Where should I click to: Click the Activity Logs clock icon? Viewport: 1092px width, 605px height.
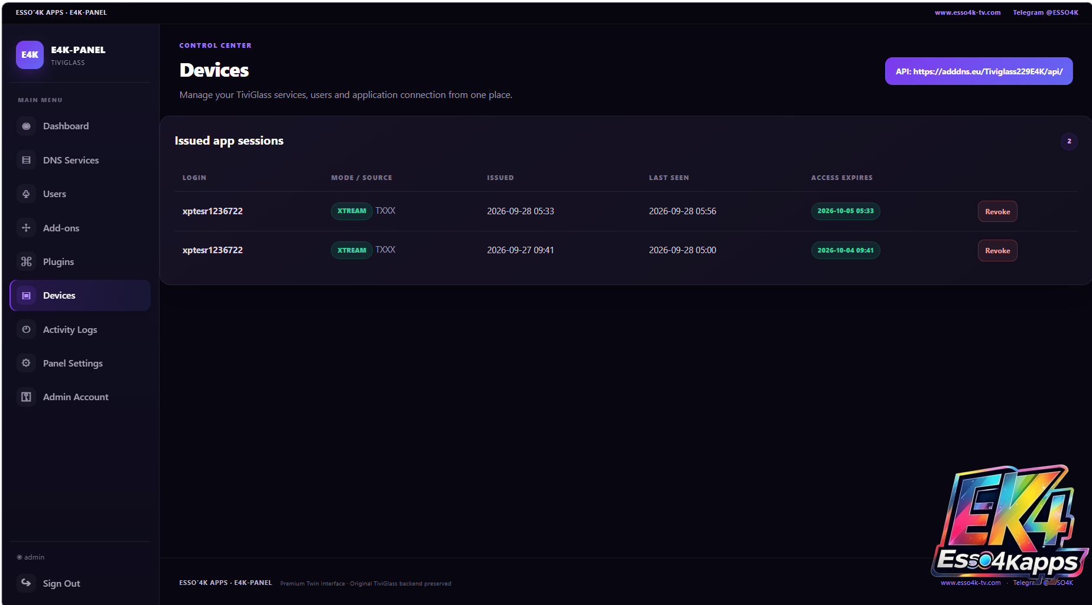point(26,329)
